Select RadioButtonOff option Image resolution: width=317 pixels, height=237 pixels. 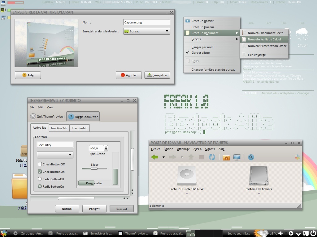(51, 179)
